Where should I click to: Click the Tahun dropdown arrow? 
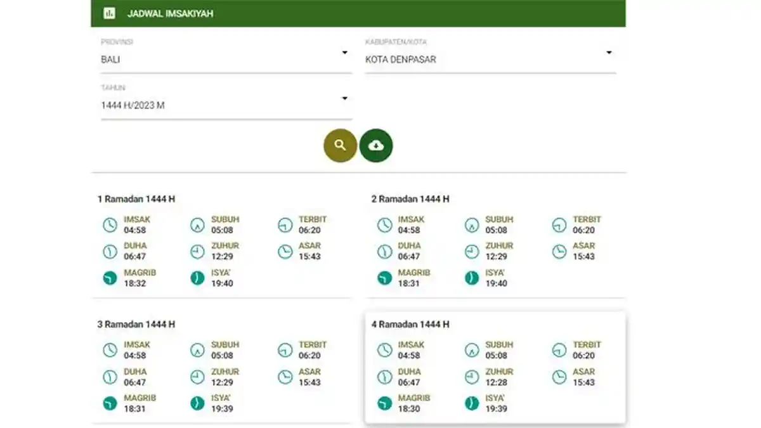tap(345, 98)
